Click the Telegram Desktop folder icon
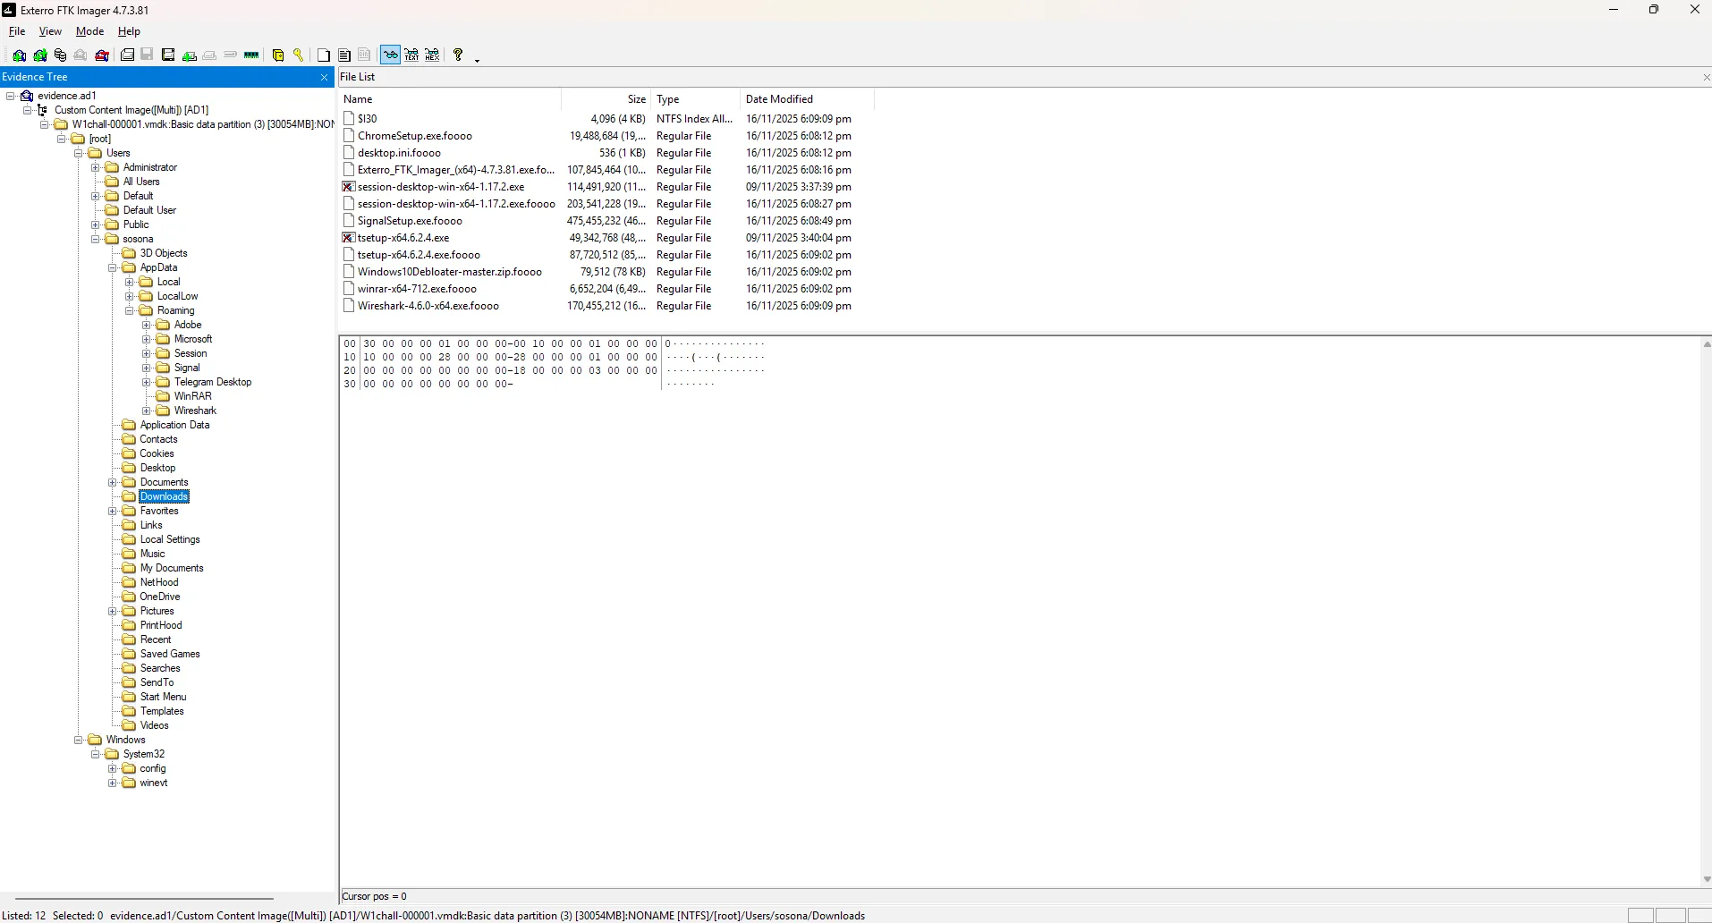 [163, 382]
